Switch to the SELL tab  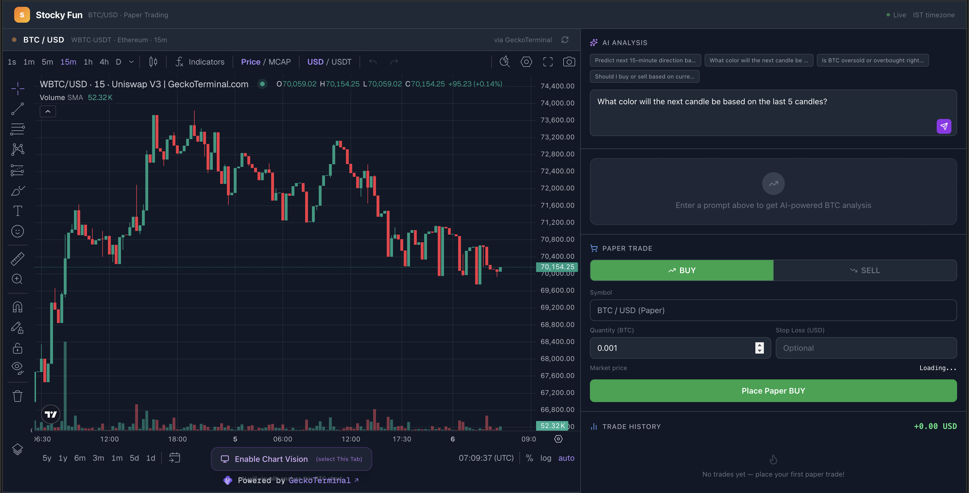point(865,270)
